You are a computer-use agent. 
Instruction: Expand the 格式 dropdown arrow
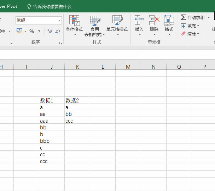click(x=170, y=34)
